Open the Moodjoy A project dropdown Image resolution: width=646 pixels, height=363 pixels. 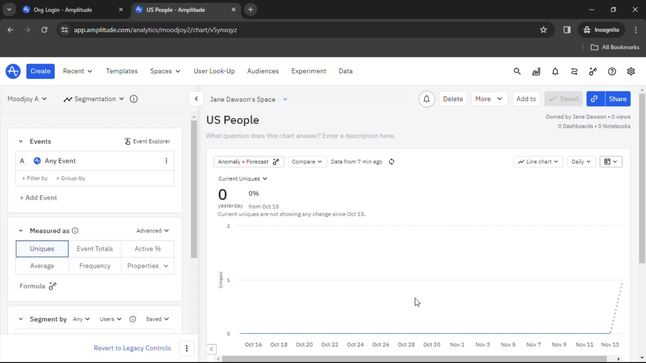[27, 99]
